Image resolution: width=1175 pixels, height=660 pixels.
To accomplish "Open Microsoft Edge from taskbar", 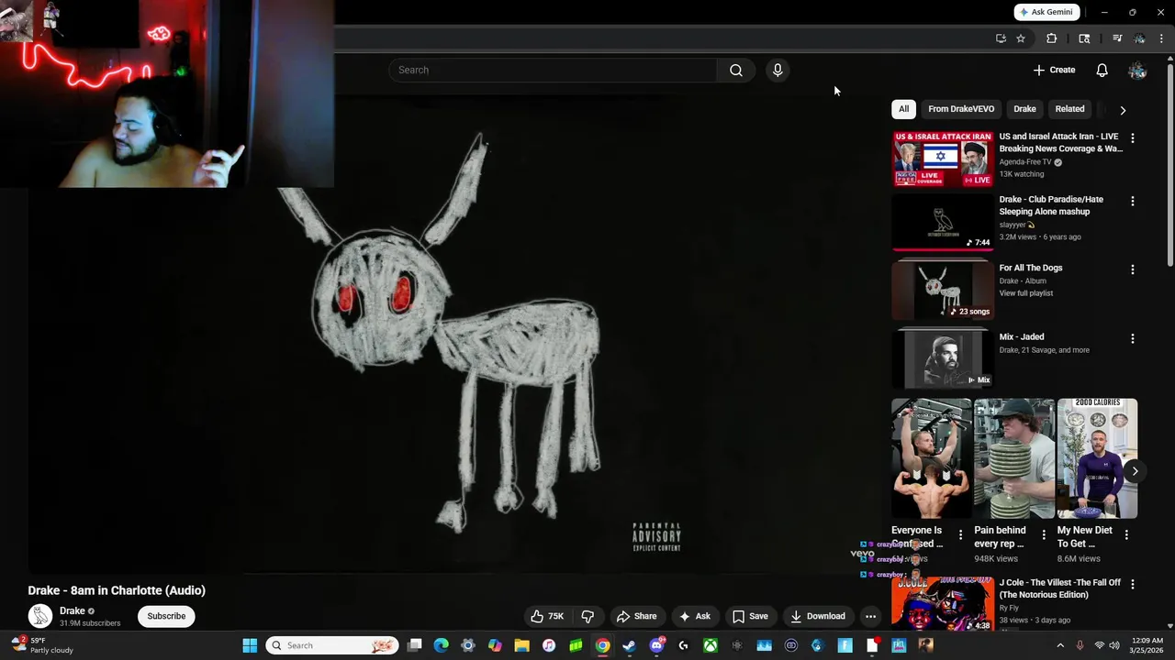I will (x=441, y=645).
